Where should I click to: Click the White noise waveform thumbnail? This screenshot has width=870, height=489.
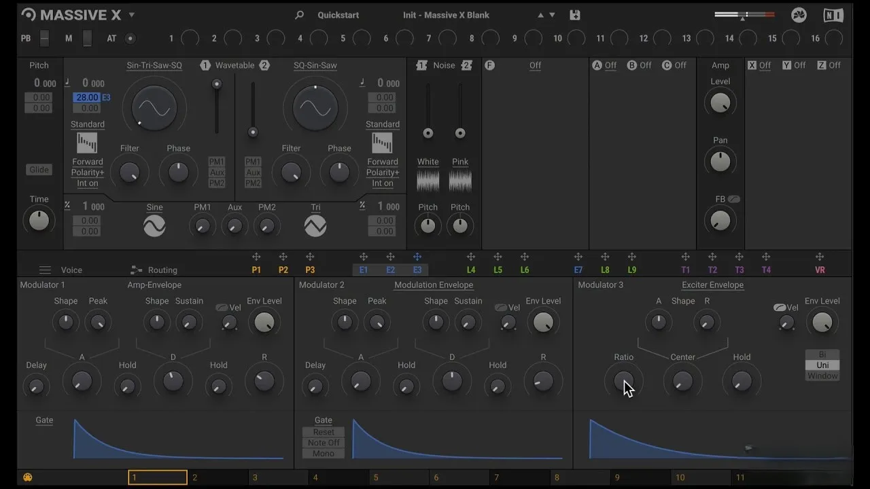point(428,181)
